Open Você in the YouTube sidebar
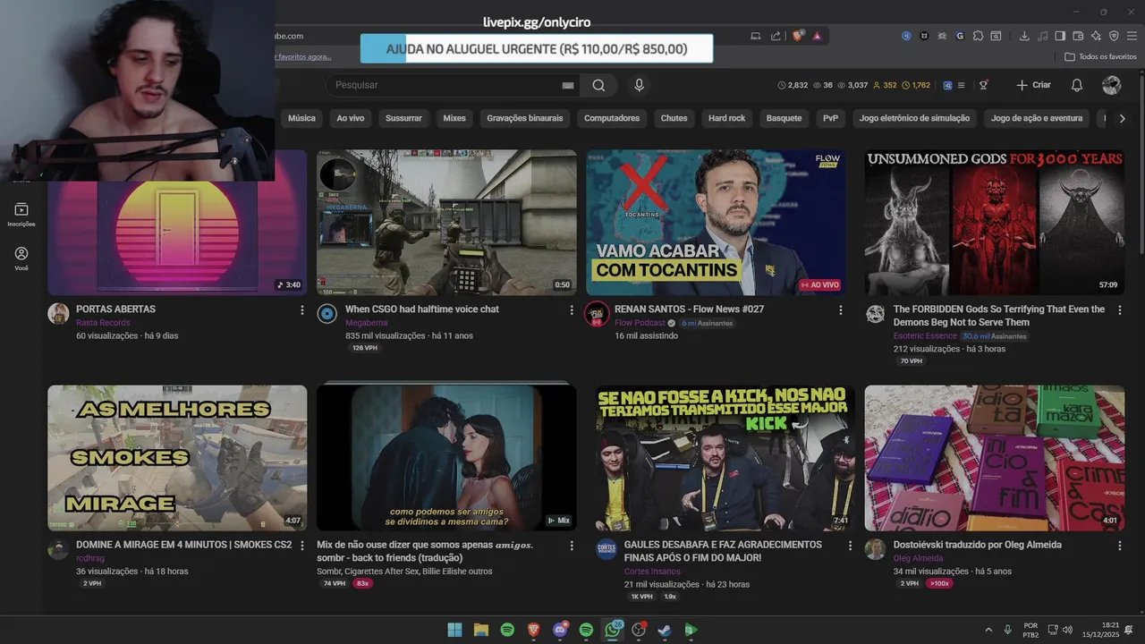1145x644 pixels. (21, 258)
